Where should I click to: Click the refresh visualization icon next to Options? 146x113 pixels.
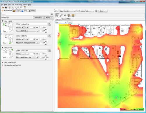pyautogui.click(x=96, y=11)
